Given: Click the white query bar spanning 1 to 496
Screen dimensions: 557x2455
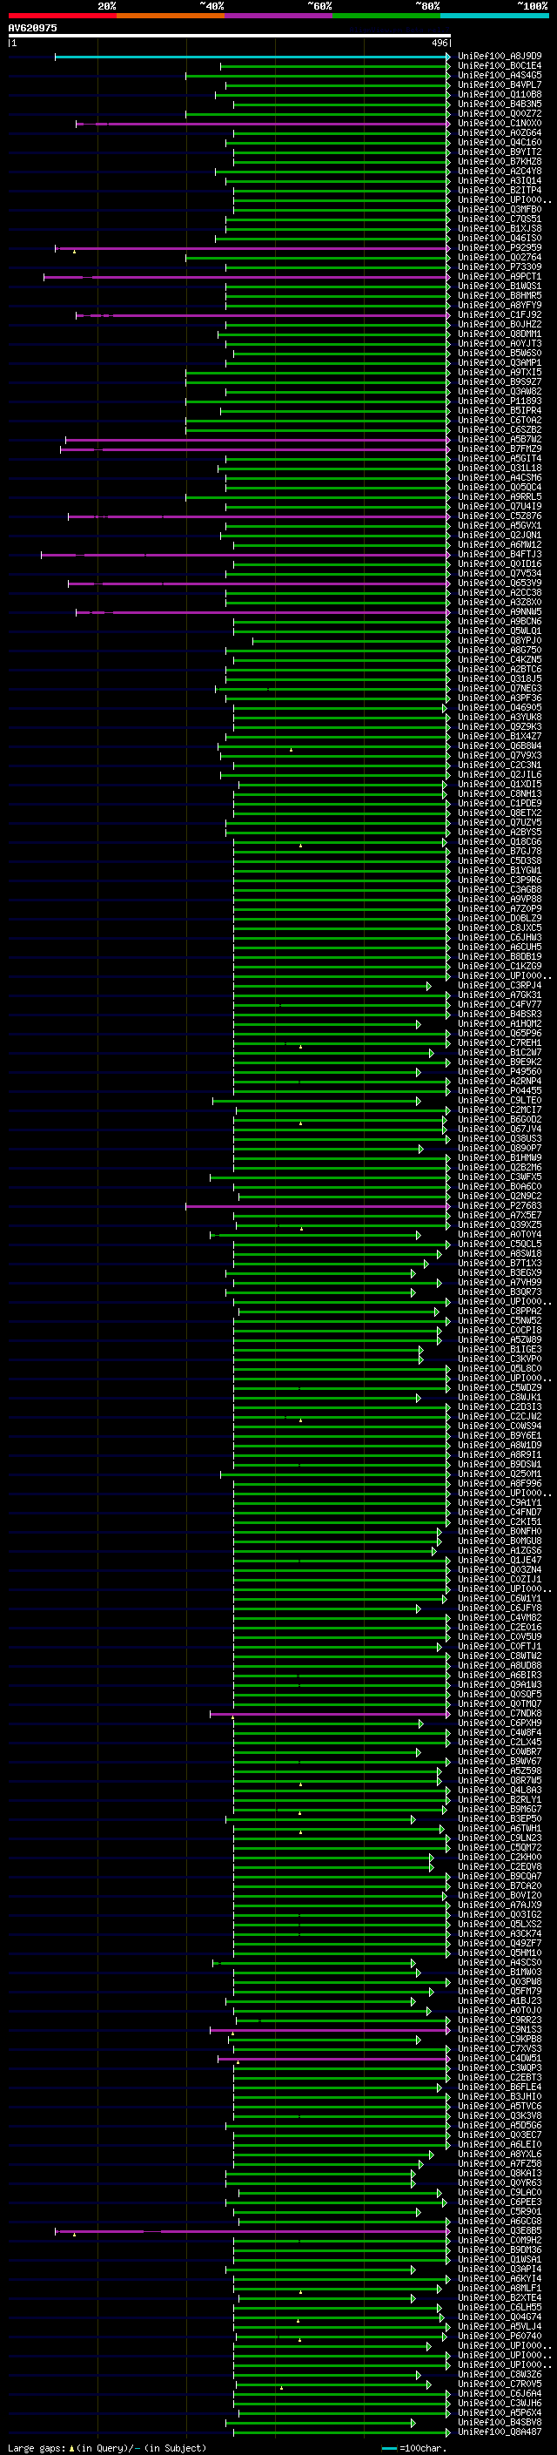Looking at the screenshot, I should 230,37.
